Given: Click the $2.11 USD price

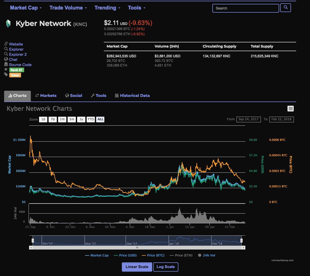Looking at the screenshot, I should coord(116,23).
